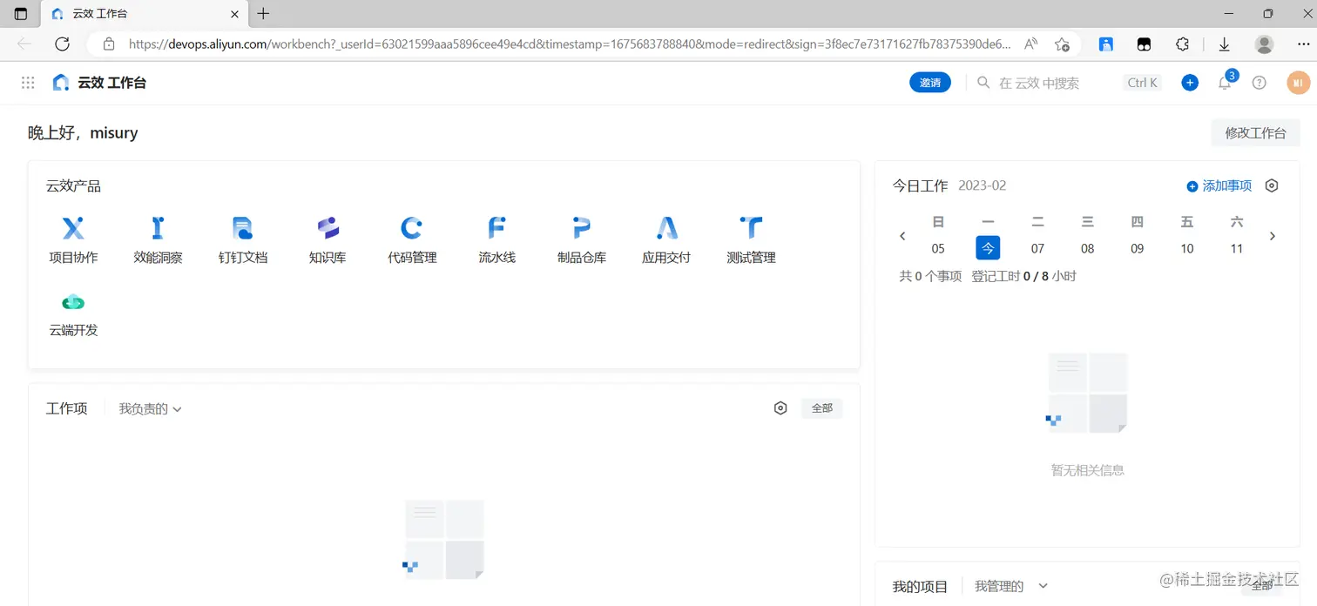The image size is (1317, 606).
Task: Click the 共 0 个事项 text
Action: pyautogui.click(x=930, y=276)
